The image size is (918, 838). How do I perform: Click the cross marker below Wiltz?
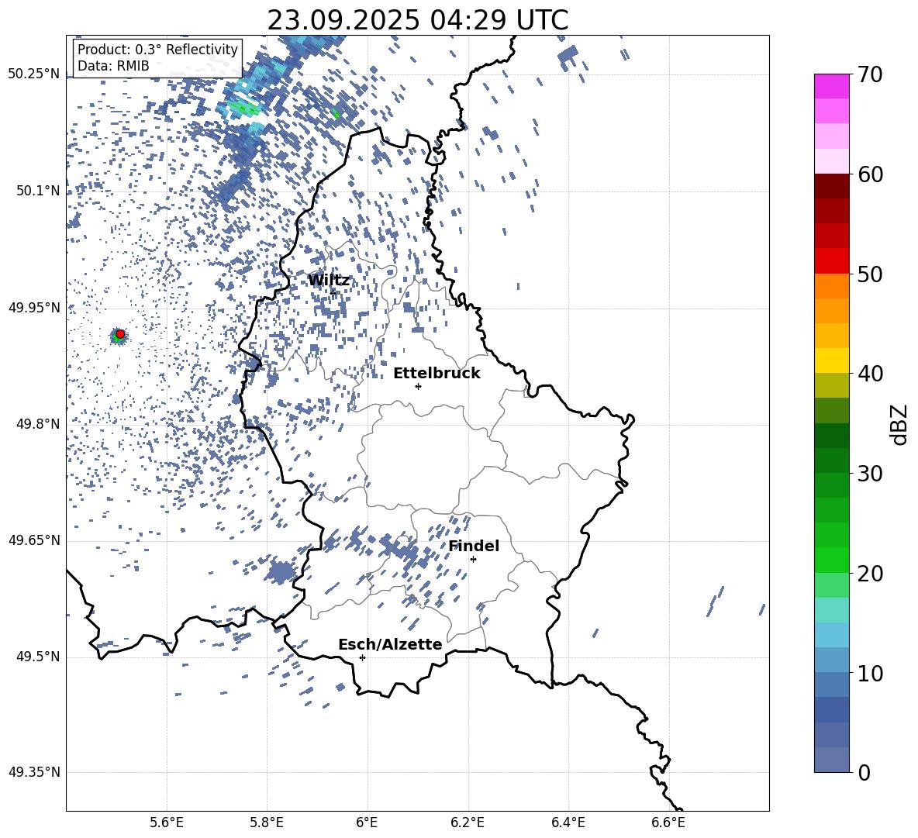coord(333,293)
